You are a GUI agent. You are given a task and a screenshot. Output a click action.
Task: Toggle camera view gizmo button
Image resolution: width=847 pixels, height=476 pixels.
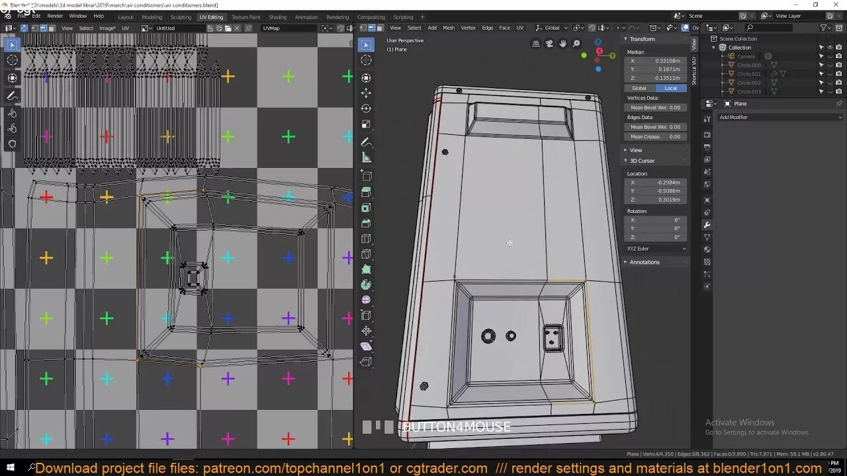pyautogui.click(x=549, y=44)
